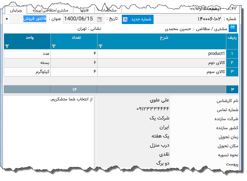Click the phone number ۰۹۱۲۳۳۳۴۴۴۴ value
The image size is (247, 181).
click(153, 109)
